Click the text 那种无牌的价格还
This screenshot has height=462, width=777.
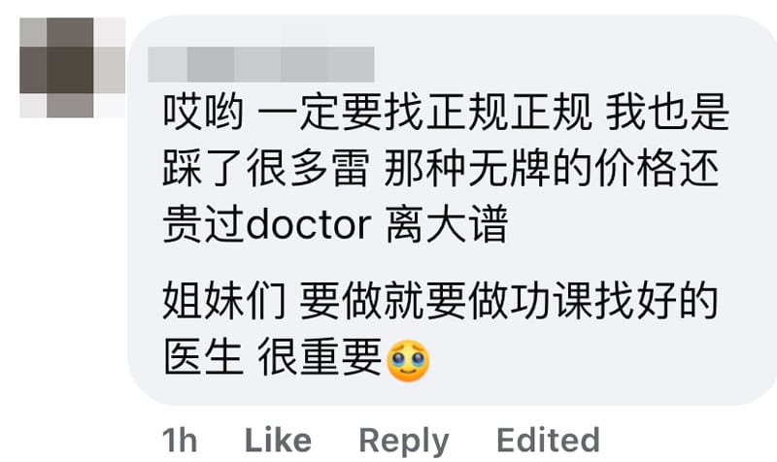(x=551, y=169)
